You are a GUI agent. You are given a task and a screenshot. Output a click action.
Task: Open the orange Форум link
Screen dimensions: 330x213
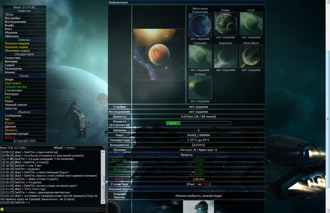pyautogui.click(x=9, y=123)
